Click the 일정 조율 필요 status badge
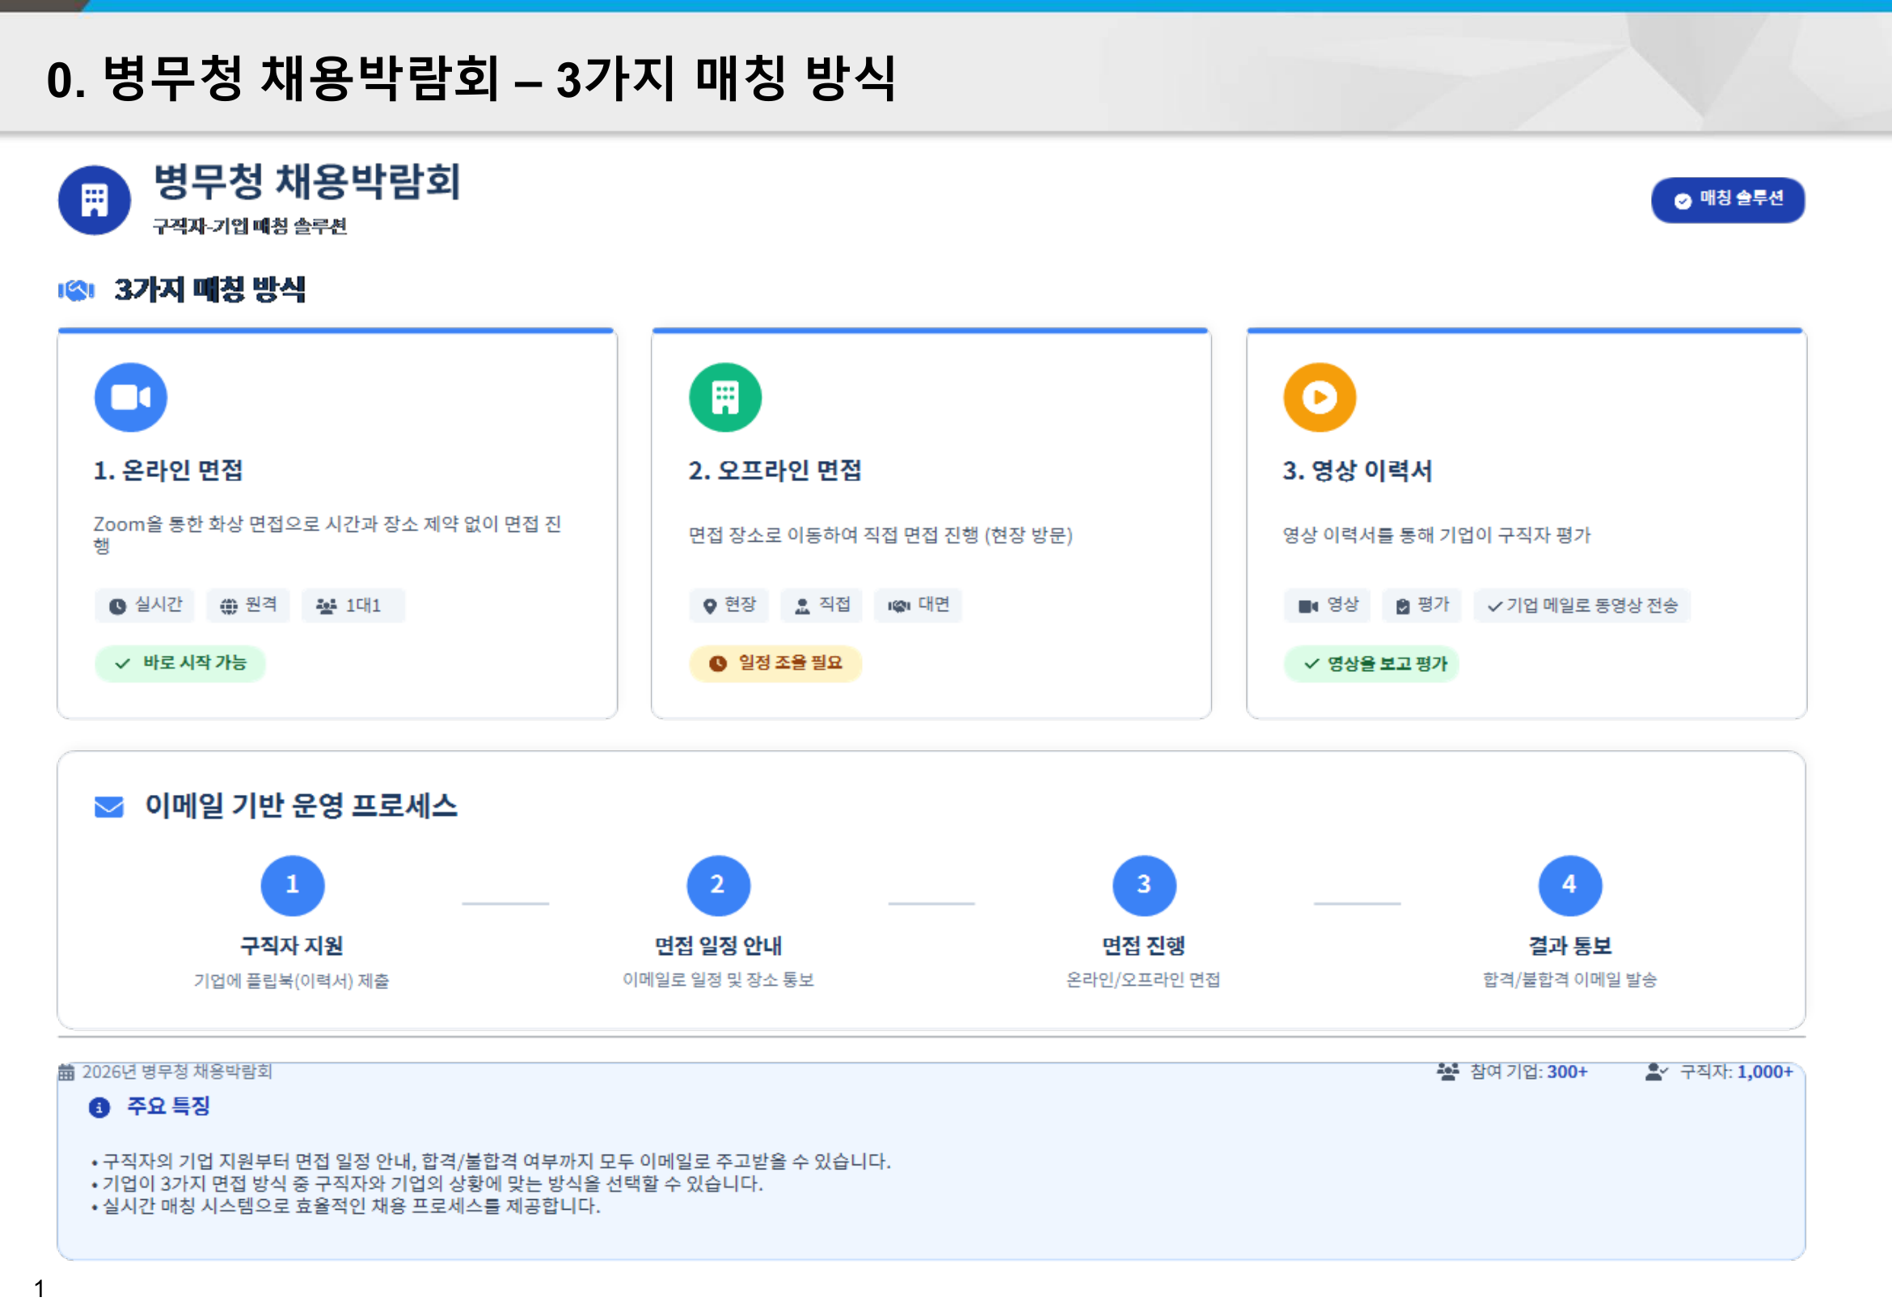This screenshot has height=1310, width=1892. coord(775,662)
